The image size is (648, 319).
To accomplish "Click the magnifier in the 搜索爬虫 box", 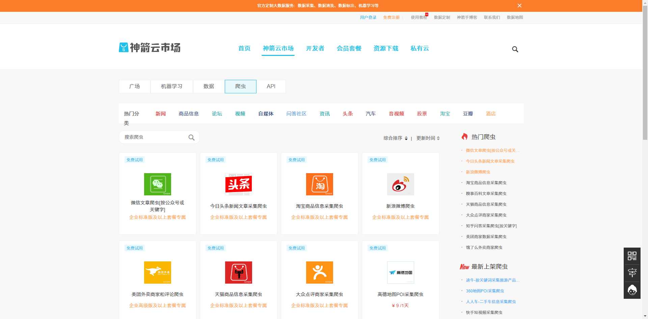I will tap(191, 137).
